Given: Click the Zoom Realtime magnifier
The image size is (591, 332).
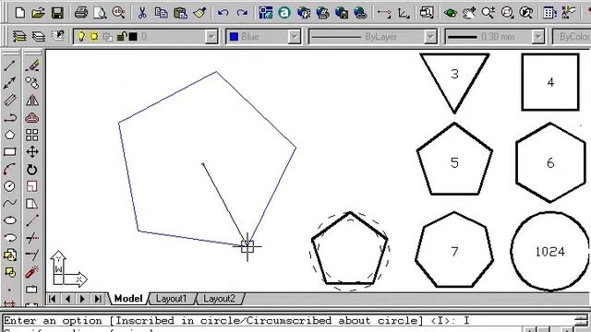Looking at the screenshot, I should click(x=488, y=13).
